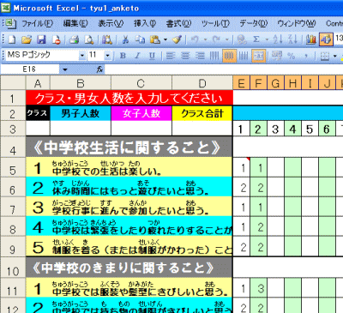Toggle Align Right
Screen dimensions: 343x313
click(200, 56)
